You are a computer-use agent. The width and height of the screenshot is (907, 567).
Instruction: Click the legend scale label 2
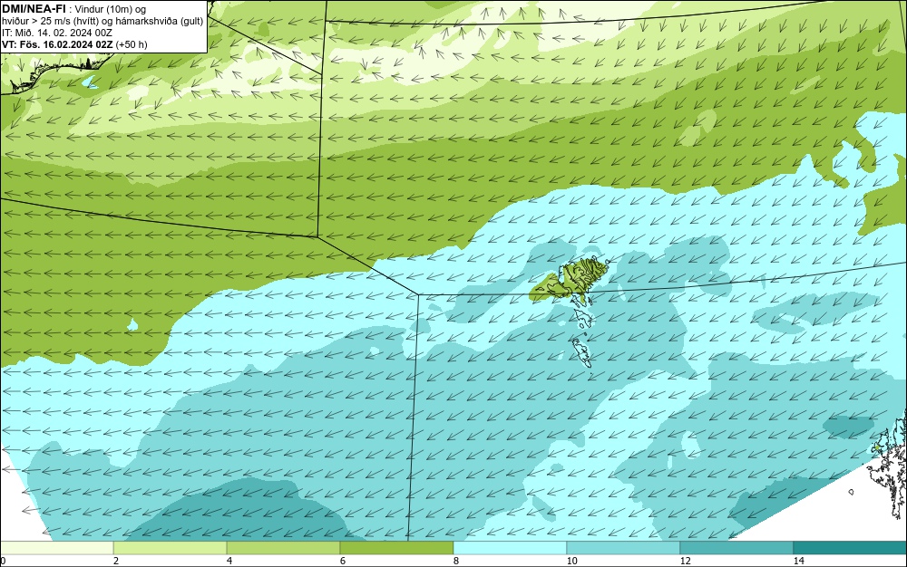116,561
